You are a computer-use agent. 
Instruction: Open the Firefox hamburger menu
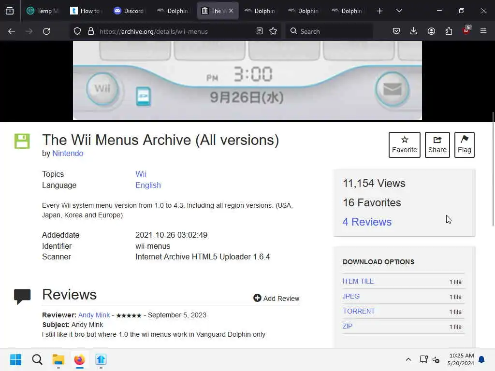(x=483, y=31)
